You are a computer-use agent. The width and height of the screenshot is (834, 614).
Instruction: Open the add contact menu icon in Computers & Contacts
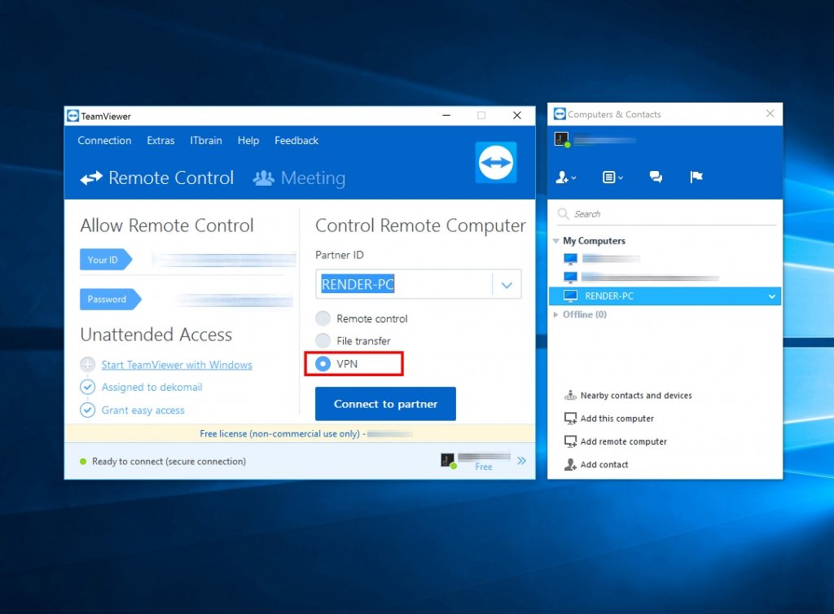tap(565, 177)
